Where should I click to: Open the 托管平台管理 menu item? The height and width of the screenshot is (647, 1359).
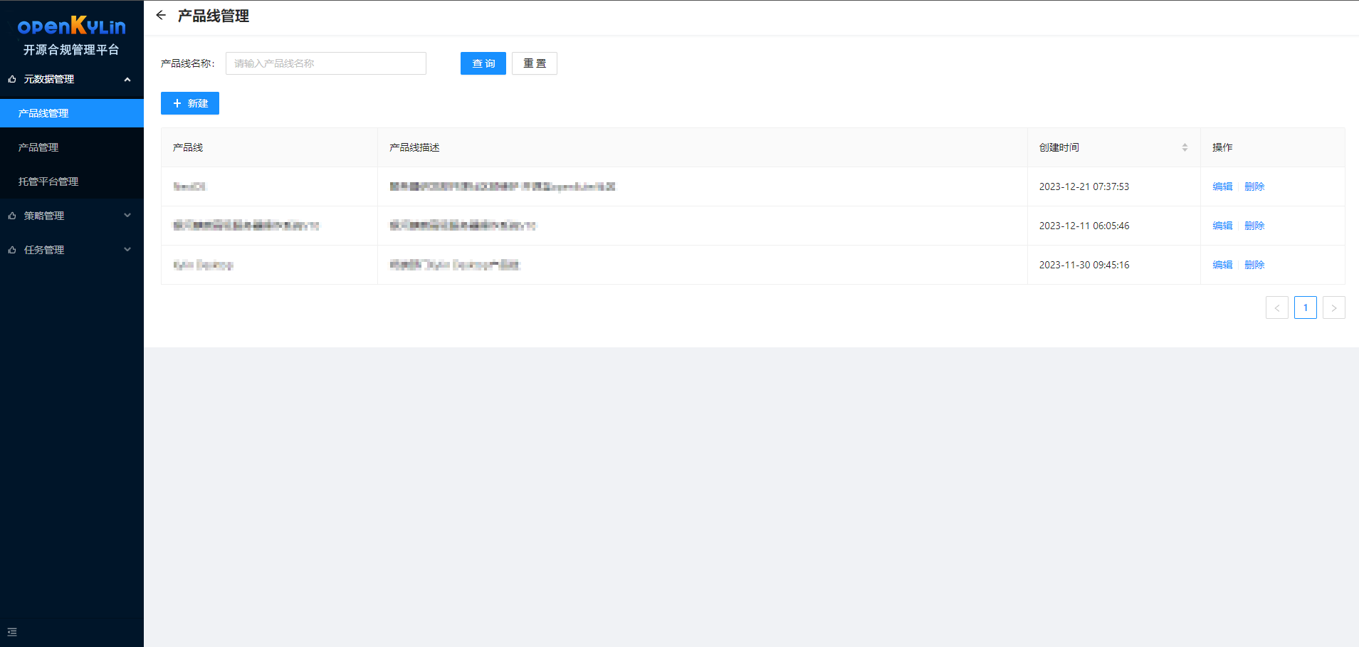click(48, 182)
